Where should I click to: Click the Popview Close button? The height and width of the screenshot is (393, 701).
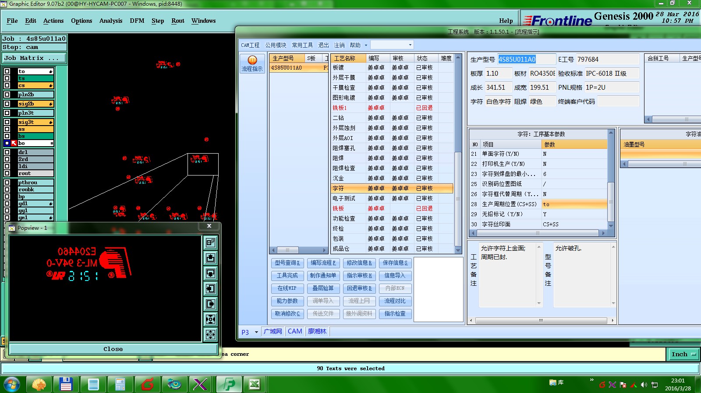[x=113, y=349]
